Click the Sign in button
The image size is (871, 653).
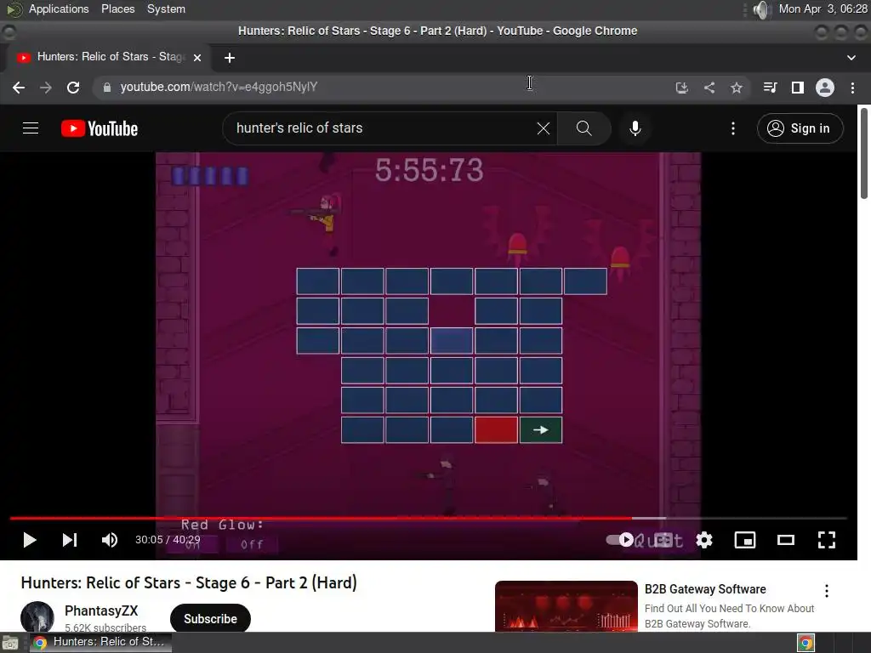coord(800,128)
